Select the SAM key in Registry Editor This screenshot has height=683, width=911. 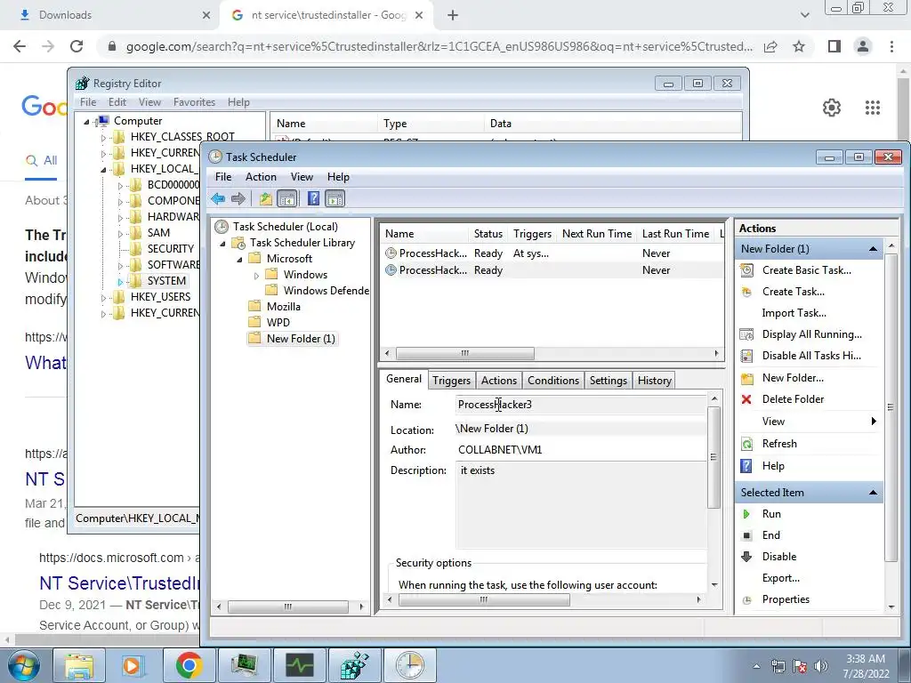158,233
